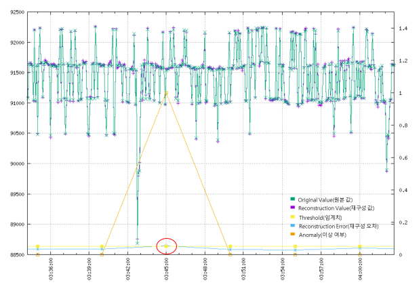
Task: Click the 92500 left y-axis label
Action: (x=14, y=12)
